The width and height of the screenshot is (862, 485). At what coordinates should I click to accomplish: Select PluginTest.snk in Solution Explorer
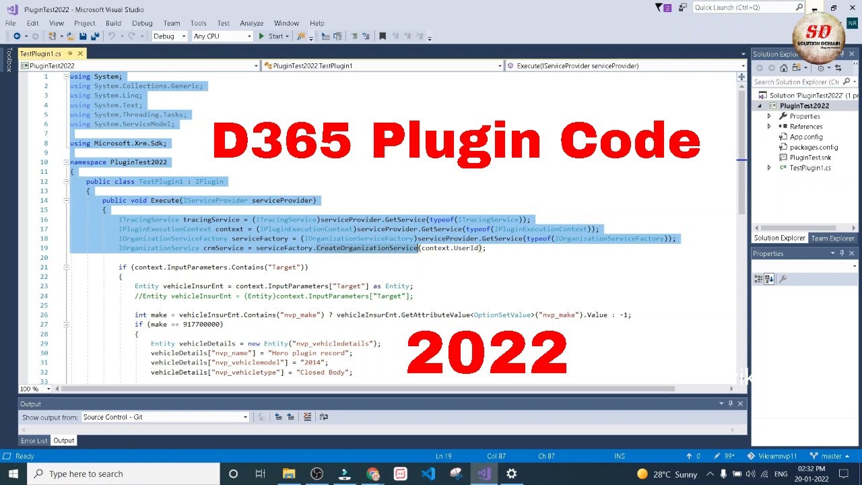click(809, 158)
